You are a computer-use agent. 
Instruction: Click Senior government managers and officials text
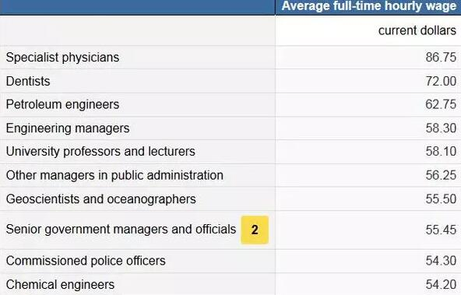click(x=121, y=229)
